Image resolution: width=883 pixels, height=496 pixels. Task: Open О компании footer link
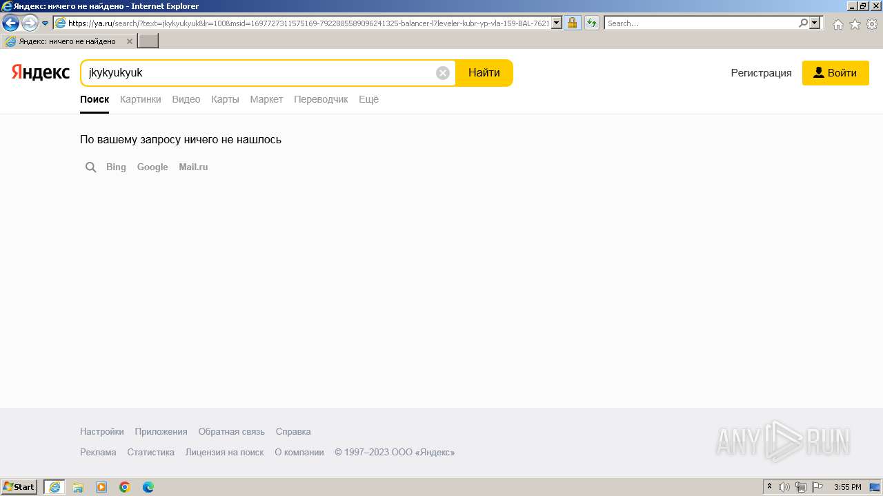click(x=299, y=452)
